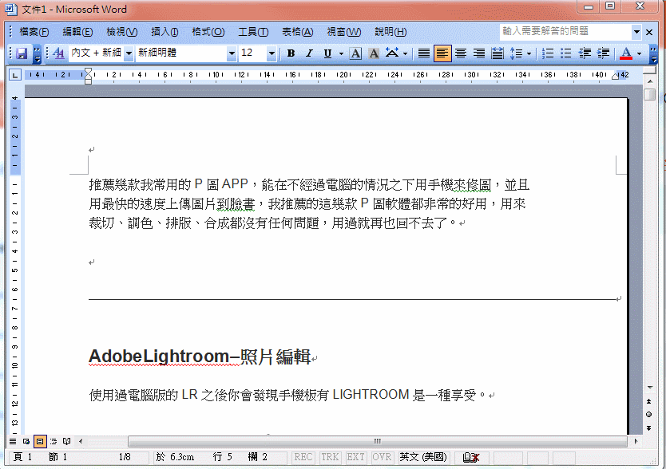
Task: Click the Save icon in the toolbar
Action: tap(22, 53)
